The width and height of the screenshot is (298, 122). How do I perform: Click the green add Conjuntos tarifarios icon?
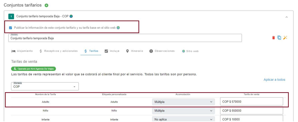[x=47, y=5]
